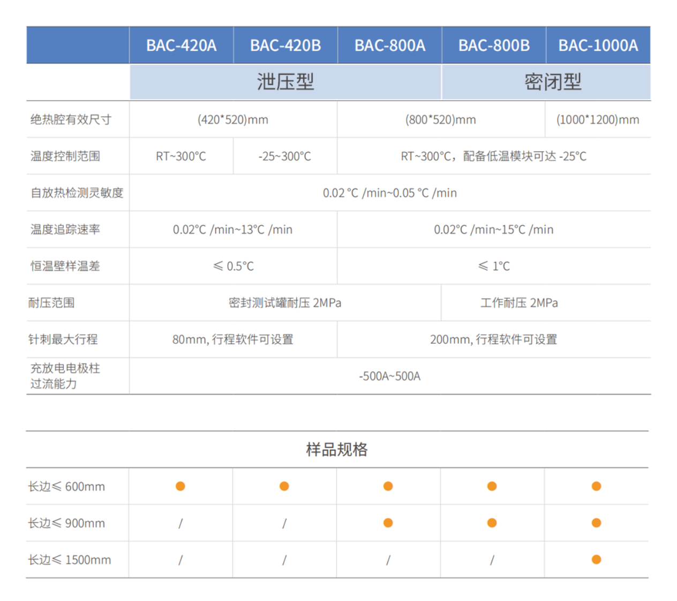
Task: Click the BAC-420B dot in the 长边≤600mm row
Action: 284,486
